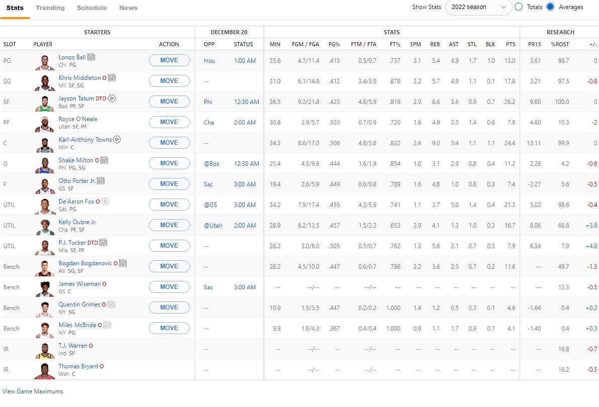Image resolution: width=599 pixels, height=407 pixels.
Task: Click the PR15 column header
Action: [535, 44]
